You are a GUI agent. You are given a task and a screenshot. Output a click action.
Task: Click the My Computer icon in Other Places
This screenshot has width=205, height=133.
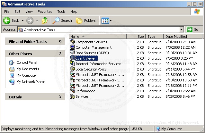12,75
